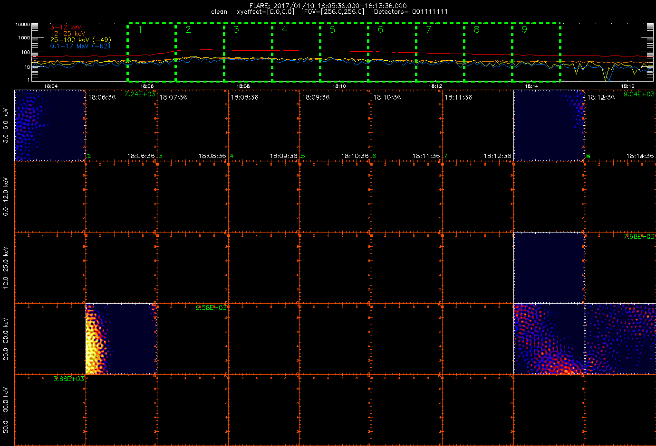The width and height of the screenshot is (656, 446).
Task: Click interval number 2 in light curve
Action: point(188,29)
